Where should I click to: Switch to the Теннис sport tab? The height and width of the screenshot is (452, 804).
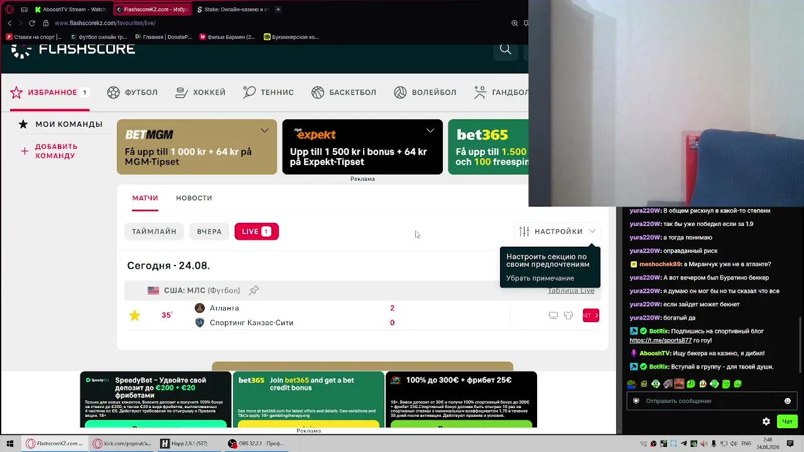pos(268,92)
